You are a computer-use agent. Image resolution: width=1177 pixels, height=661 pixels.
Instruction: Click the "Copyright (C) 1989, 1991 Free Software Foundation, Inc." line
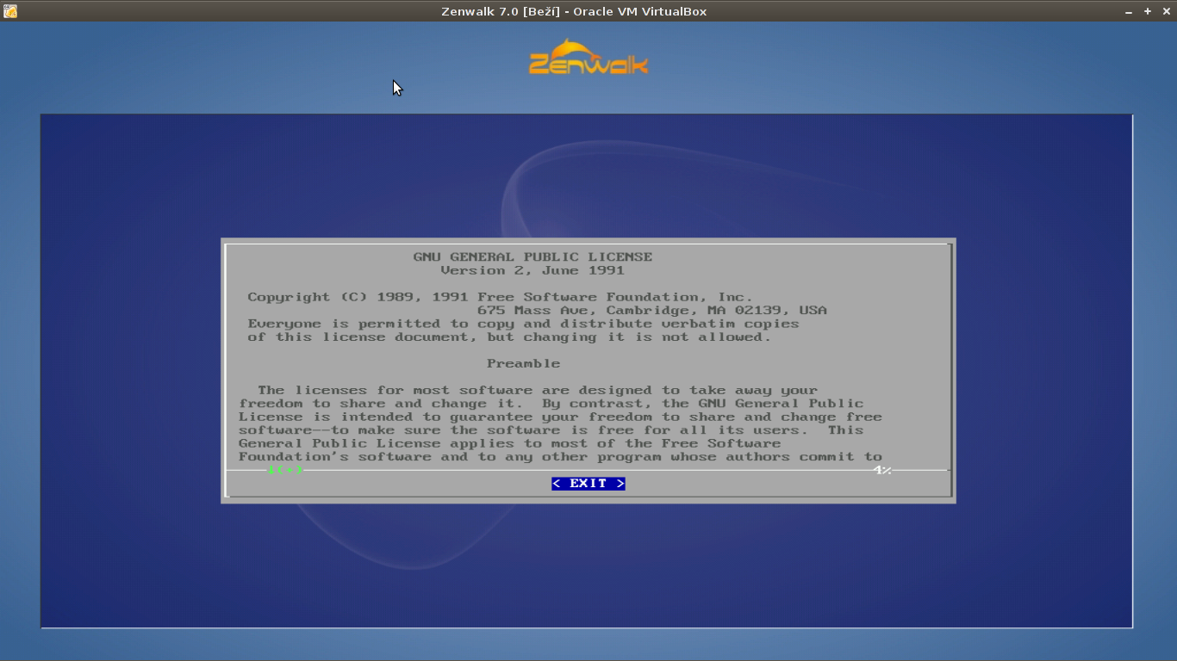point(501,297)
